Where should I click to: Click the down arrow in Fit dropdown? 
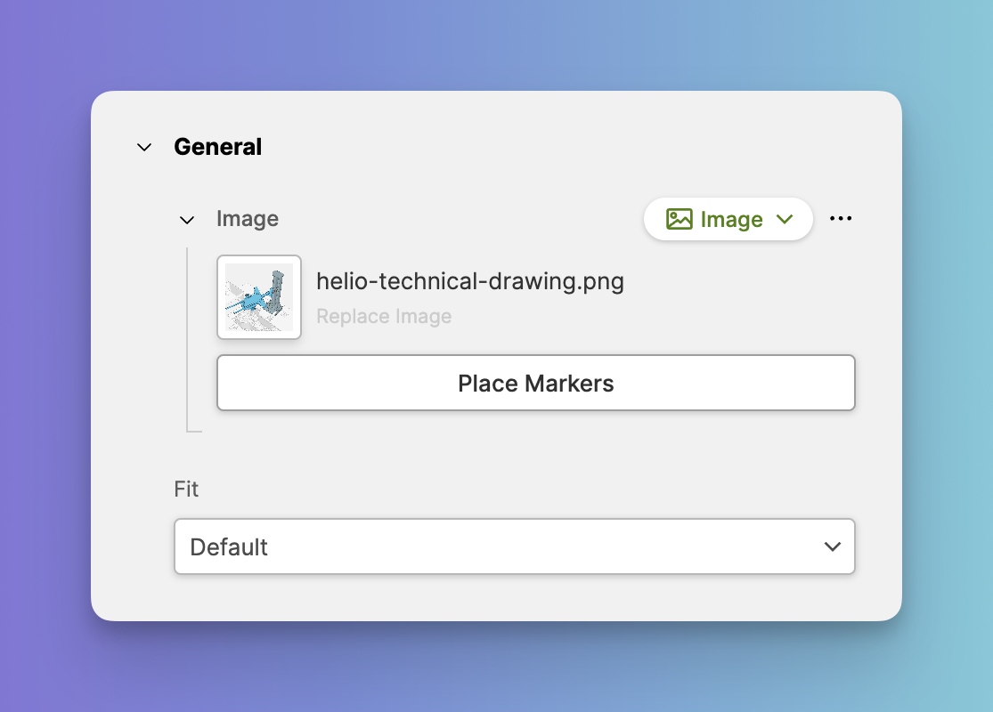pos(833,546)
